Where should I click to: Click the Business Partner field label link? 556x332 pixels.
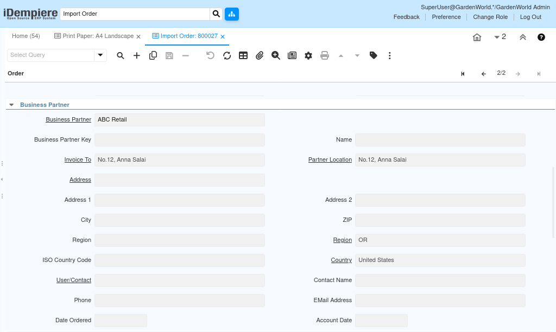pyautogui.click(x=68, y=120)
